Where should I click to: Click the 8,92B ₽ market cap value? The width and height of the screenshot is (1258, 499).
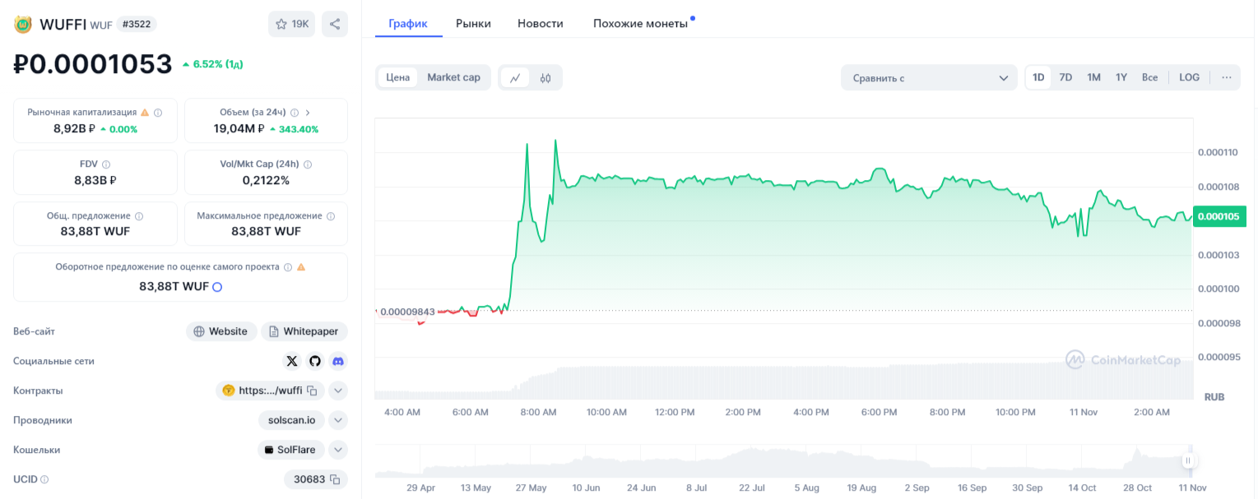click(x=74, y=128)
